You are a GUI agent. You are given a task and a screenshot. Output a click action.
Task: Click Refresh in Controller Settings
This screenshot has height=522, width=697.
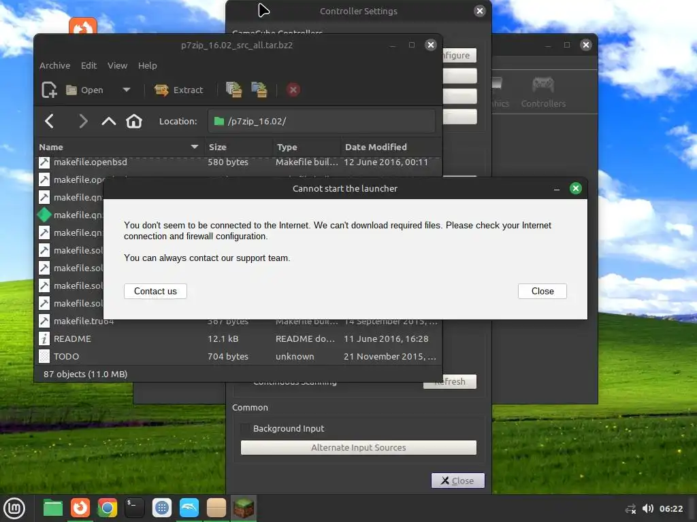(x=450, y=382)
